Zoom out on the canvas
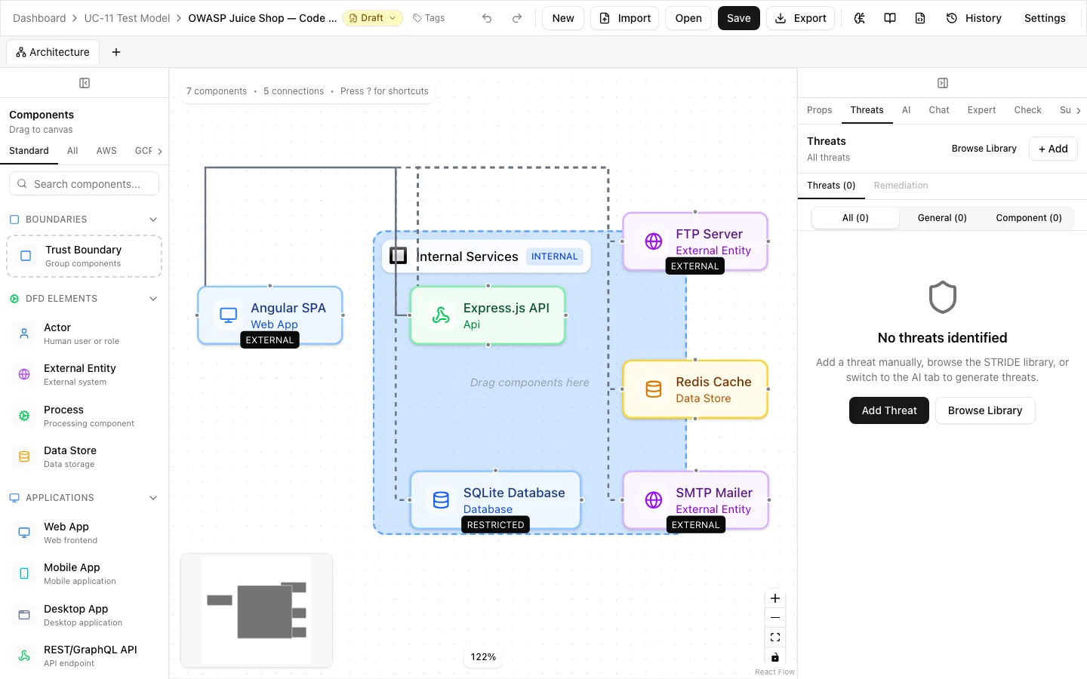 click(775, 618)
